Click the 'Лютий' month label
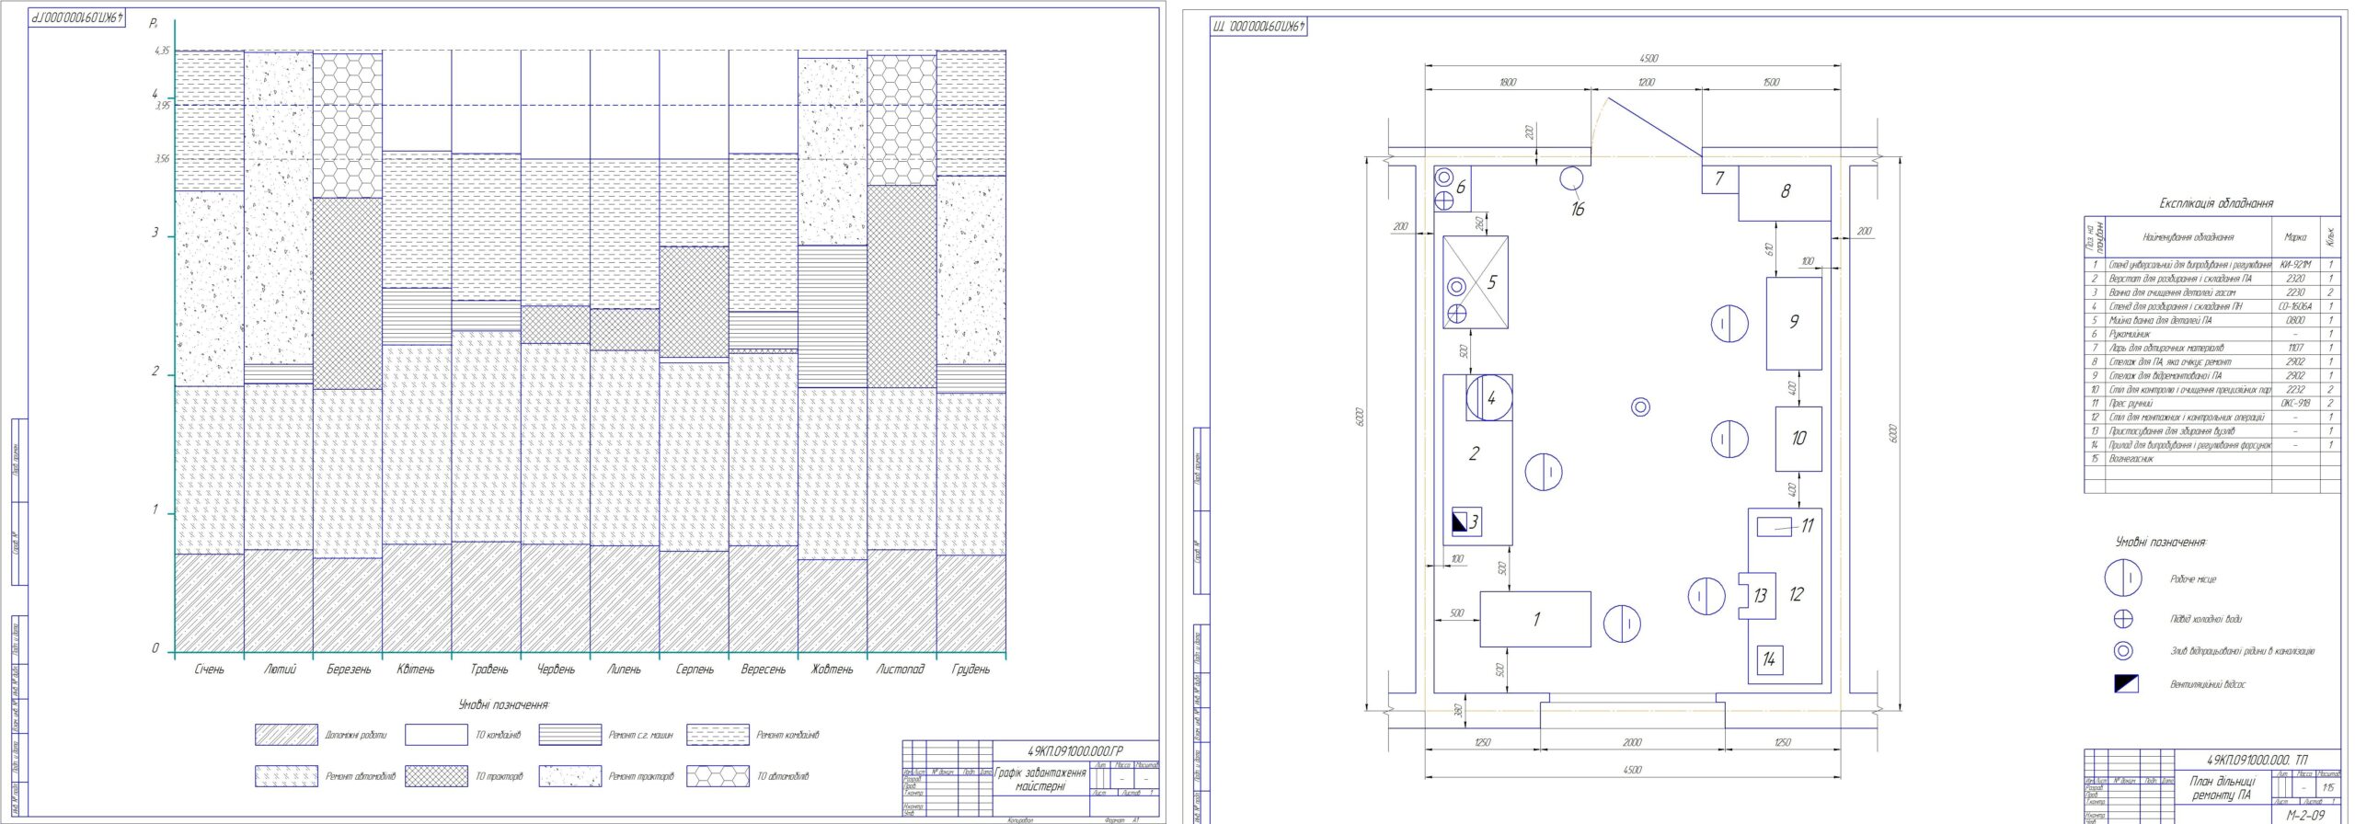Screen dimensions: 2355x824 point(280,669)
